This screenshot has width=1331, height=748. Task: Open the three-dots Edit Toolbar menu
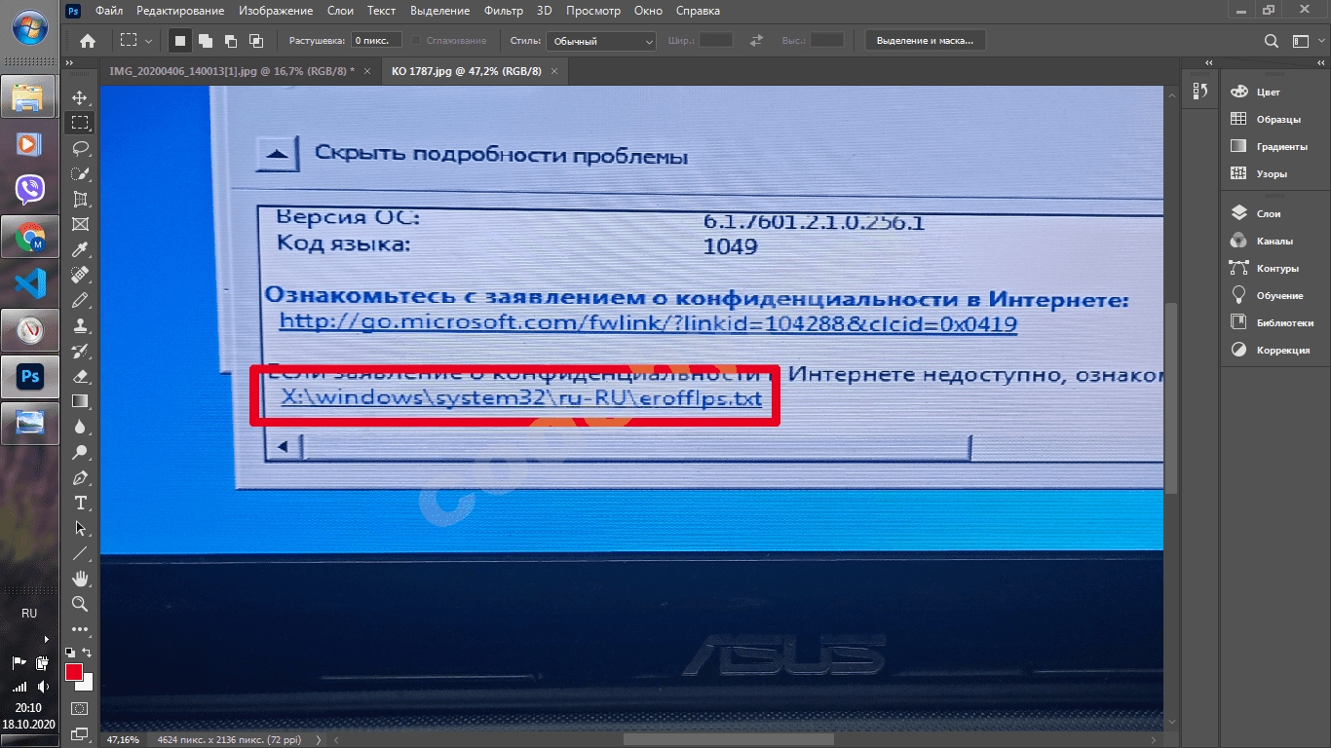coord(81,629)
